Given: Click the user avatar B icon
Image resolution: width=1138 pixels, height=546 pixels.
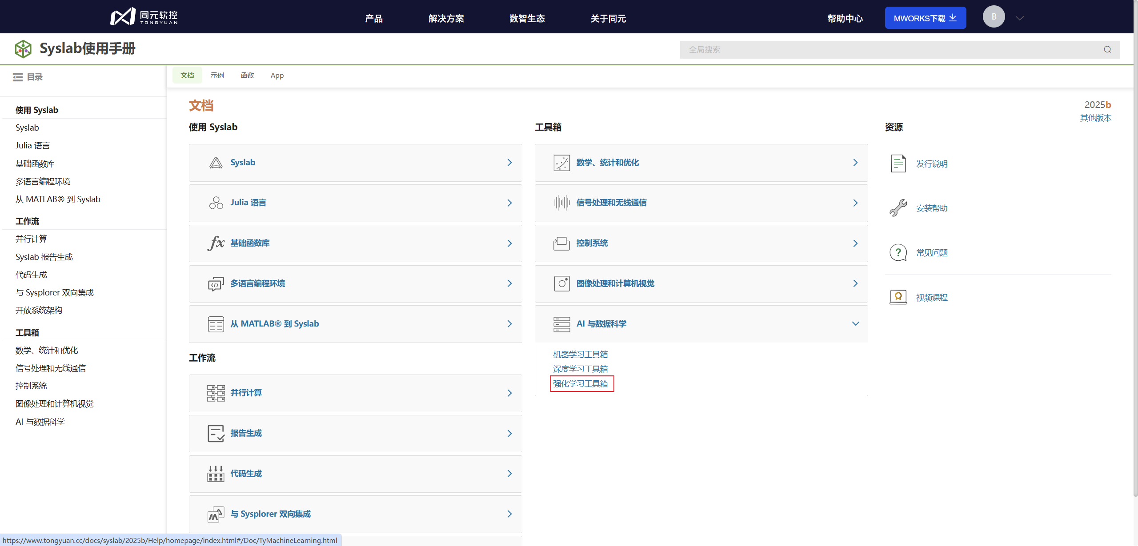Looking at the screenshot, I should click(x=994, y=17).
